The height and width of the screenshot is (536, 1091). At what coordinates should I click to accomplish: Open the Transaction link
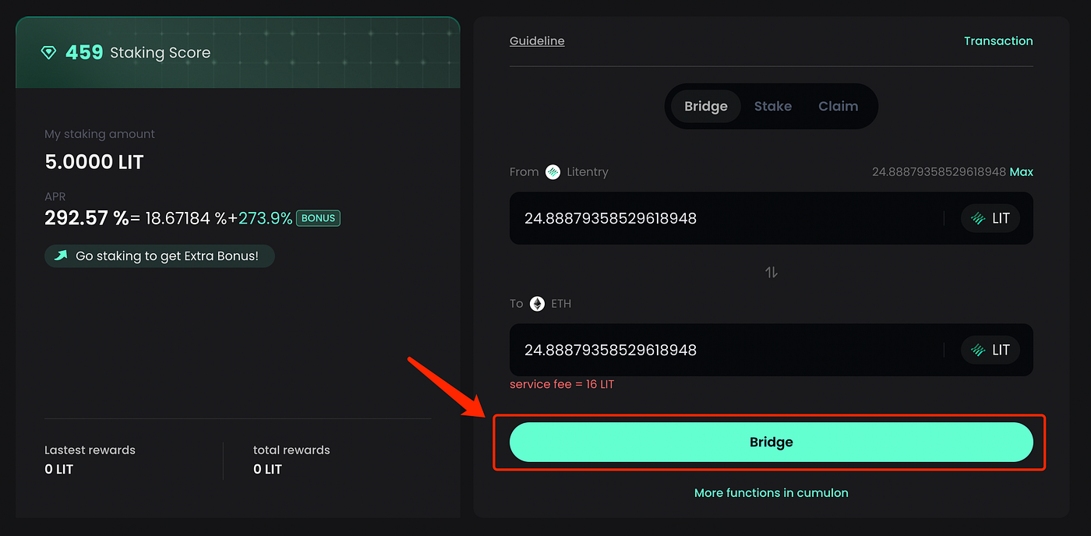click(x=997, y=41)
